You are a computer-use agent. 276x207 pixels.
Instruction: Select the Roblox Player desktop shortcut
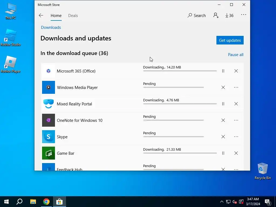click(11, 64)
